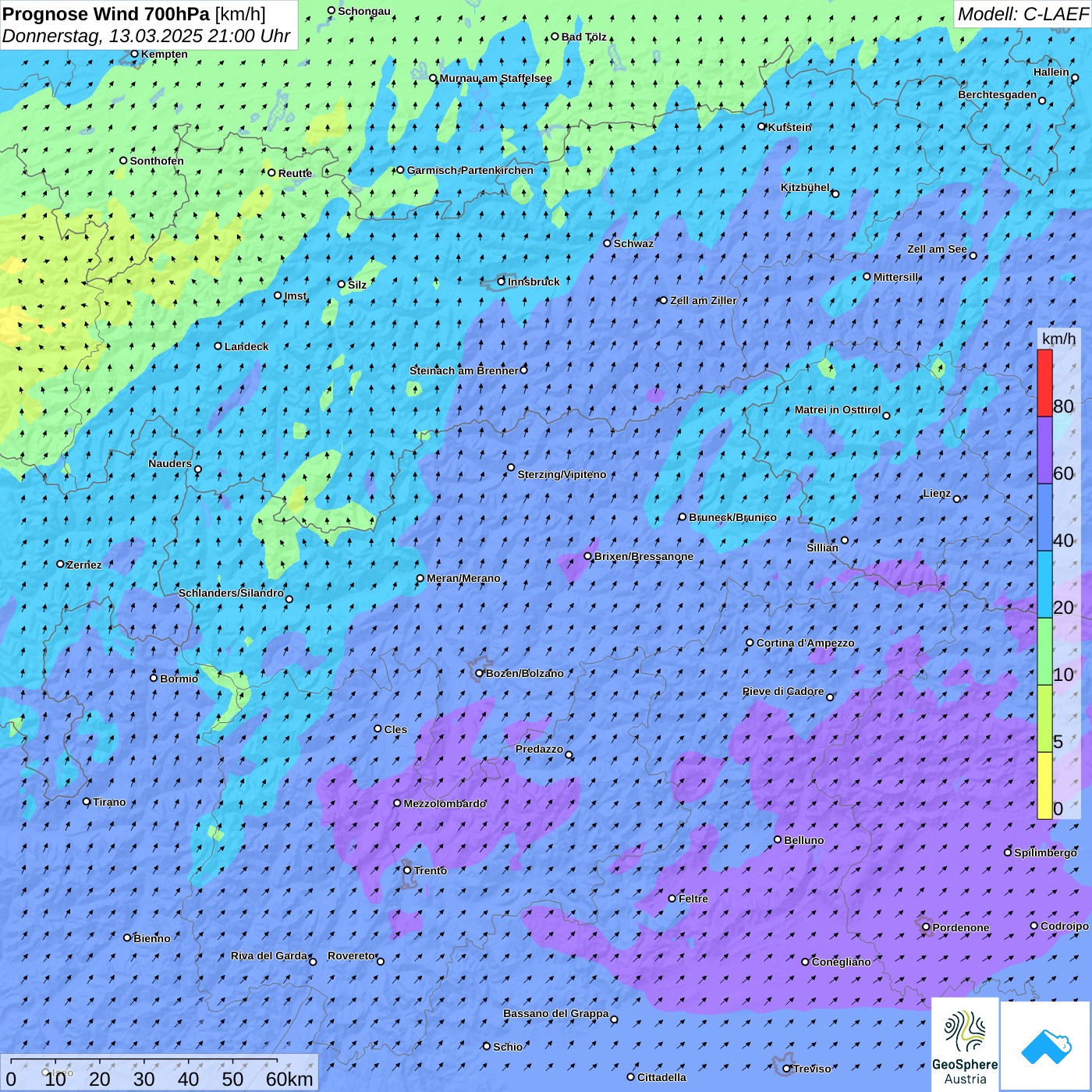The image size is (1092, 1092).
Task: Click the Imst town label
Action: [x=296, y=296]
